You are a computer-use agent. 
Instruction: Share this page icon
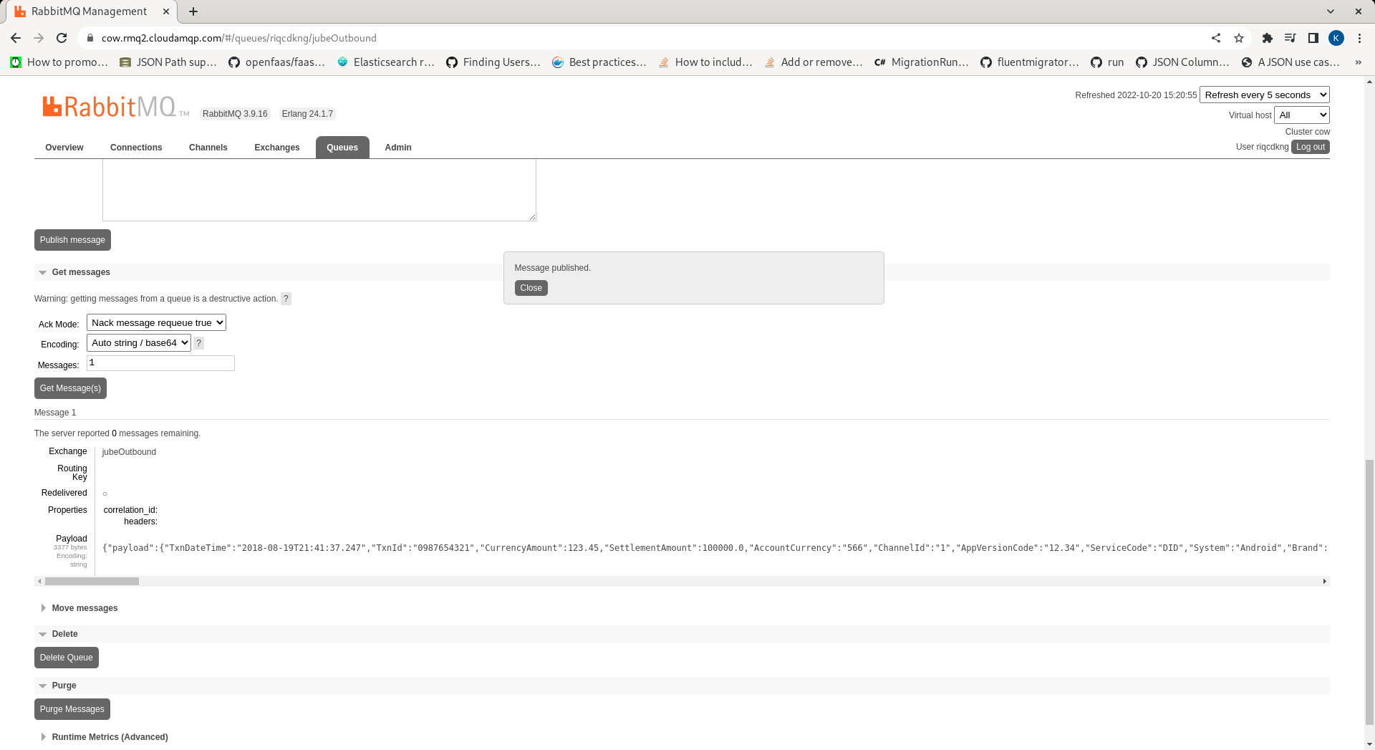(1216, 38)
